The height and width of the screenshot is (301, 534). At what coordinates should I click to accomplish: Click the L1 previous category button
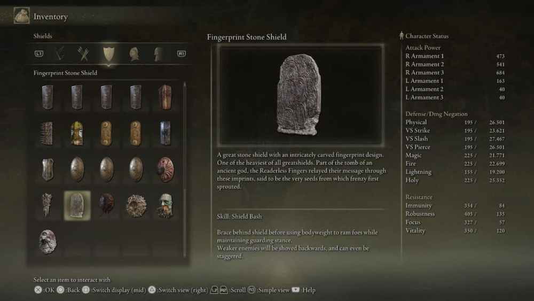(39, 53)
